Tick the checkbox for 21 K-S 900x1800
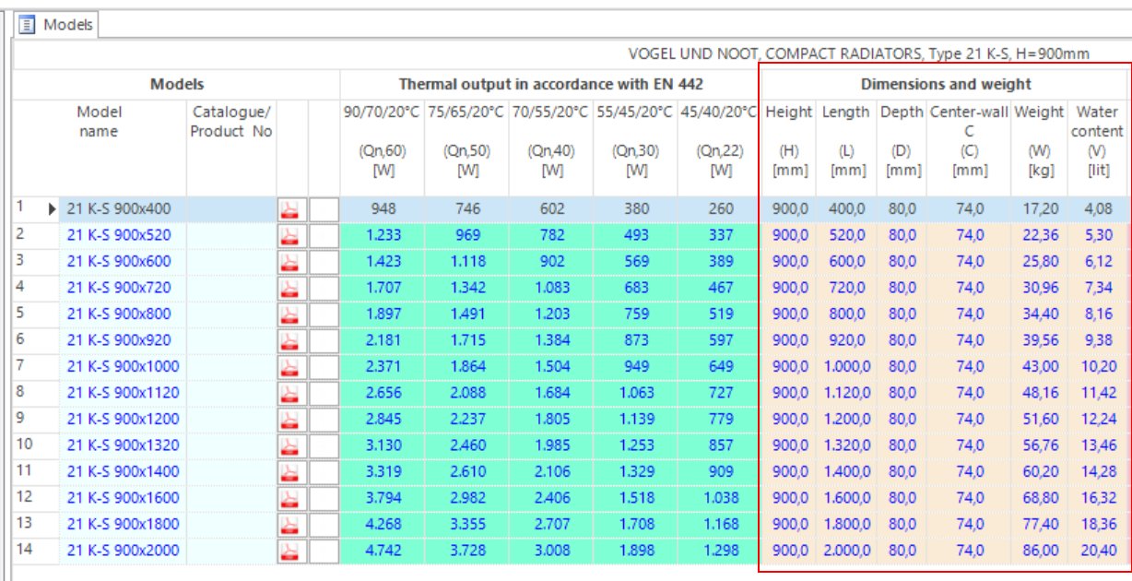The height and width of the screenshot is (581, 1132). click(324, 525)
